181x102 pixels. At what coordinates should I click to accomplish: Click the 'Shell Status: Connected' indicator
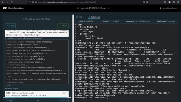tap(166, 21)
